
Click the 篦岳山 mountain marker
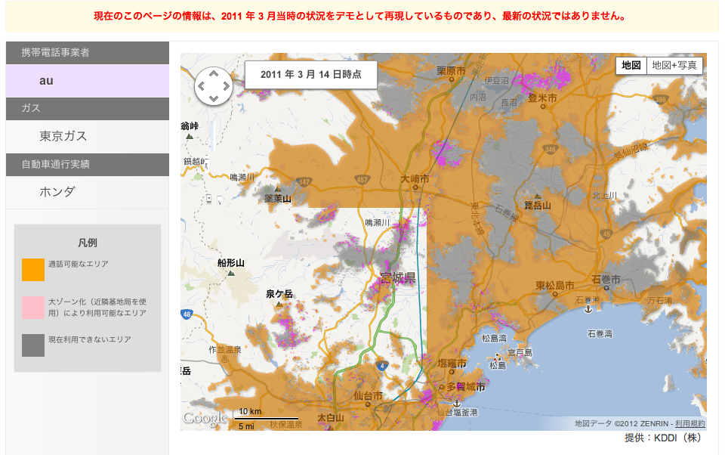pos(537,197)
